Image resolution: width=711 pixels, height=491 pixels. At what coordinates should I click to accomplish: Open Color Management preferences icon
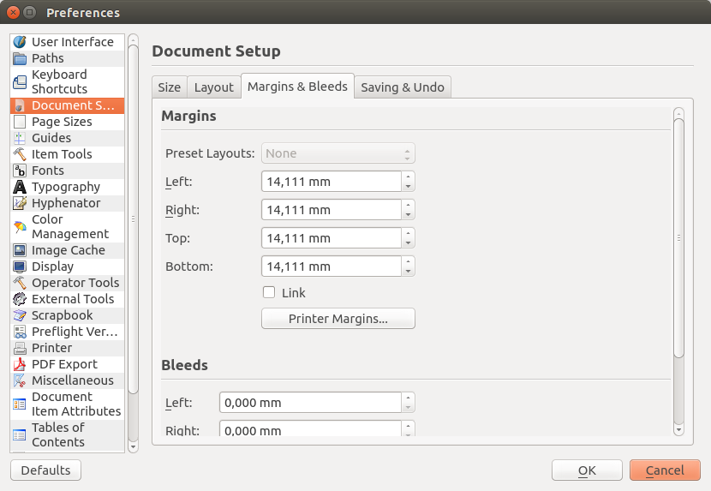[20, 227]
